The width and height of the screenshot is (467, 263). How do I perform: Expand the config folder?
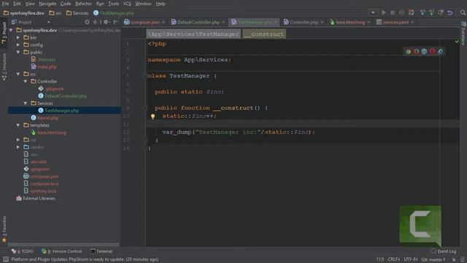(18, 45)
